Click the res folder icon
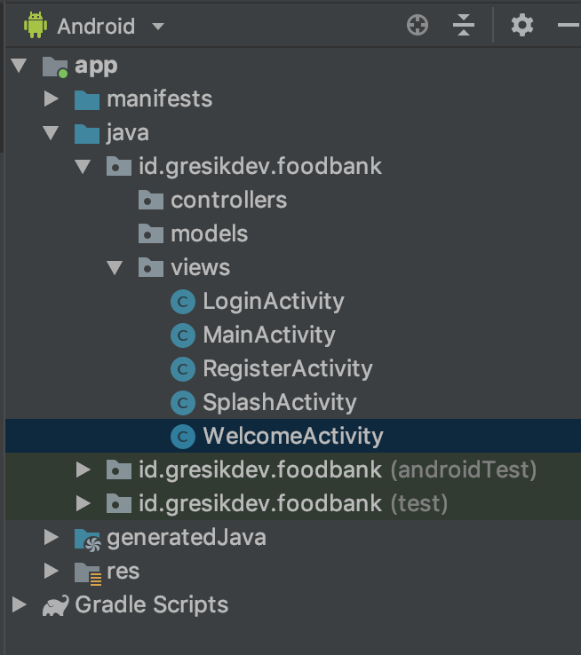581x655 pixels. point(87,572)
